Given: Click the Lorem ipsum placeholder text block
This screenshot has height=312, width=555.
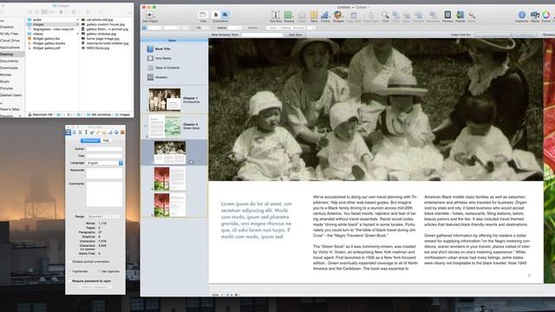Looking at the screenshot, I should [257, 220].
